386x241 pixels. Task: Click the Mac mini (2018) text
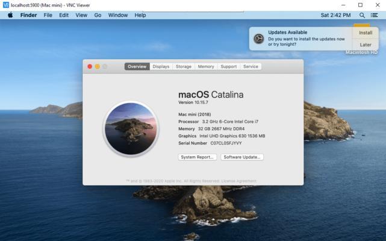coord(195,114)
